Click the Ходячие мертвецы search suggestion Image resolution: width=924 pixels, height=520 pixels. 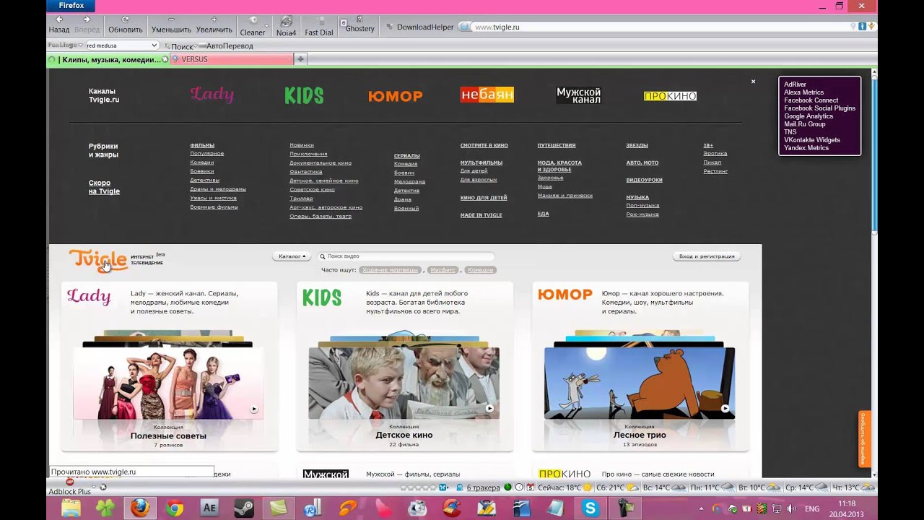pyautogui.click(x=390, y=270)
